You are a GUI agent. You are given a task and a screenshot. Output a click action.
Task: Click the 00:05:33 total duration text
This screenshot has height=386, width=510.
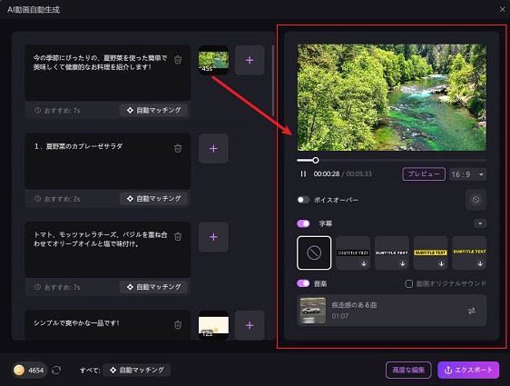[358, 173]
